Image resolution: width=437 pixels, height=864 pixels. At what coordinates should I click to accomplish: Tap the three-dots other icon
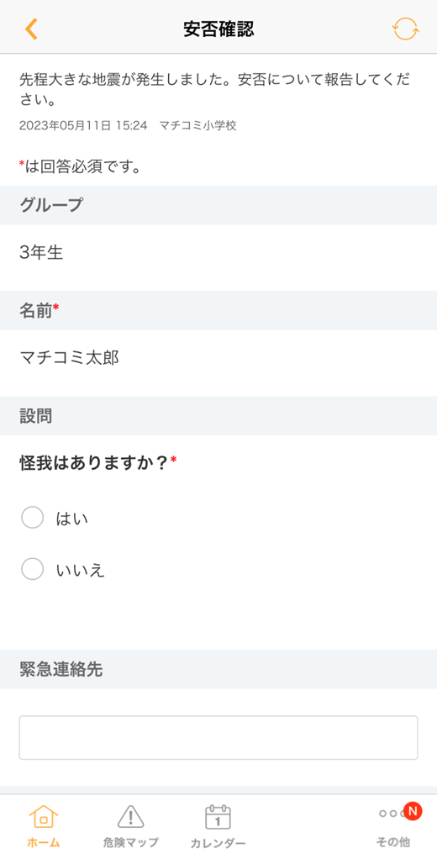pos(392,814)
